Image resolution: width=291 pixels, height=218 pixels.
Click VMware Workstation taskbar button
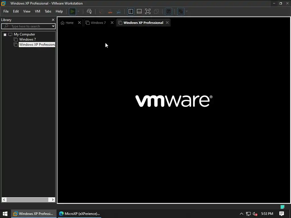tap(34, 214)
